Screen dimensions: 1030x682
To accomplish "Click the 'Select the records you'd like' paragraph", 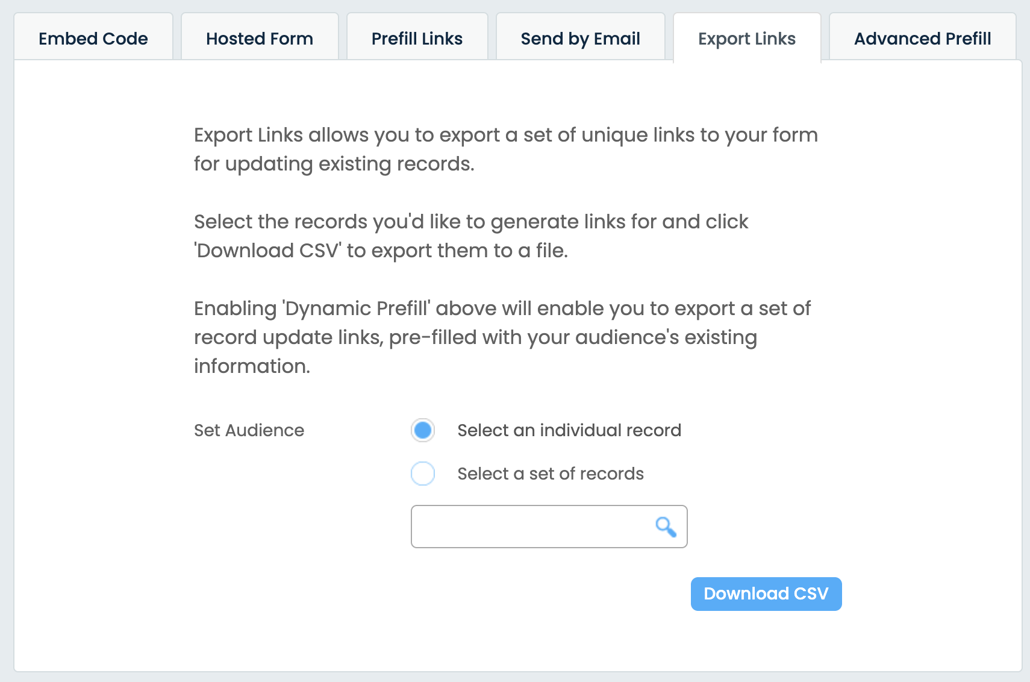I will coord(470,222).
